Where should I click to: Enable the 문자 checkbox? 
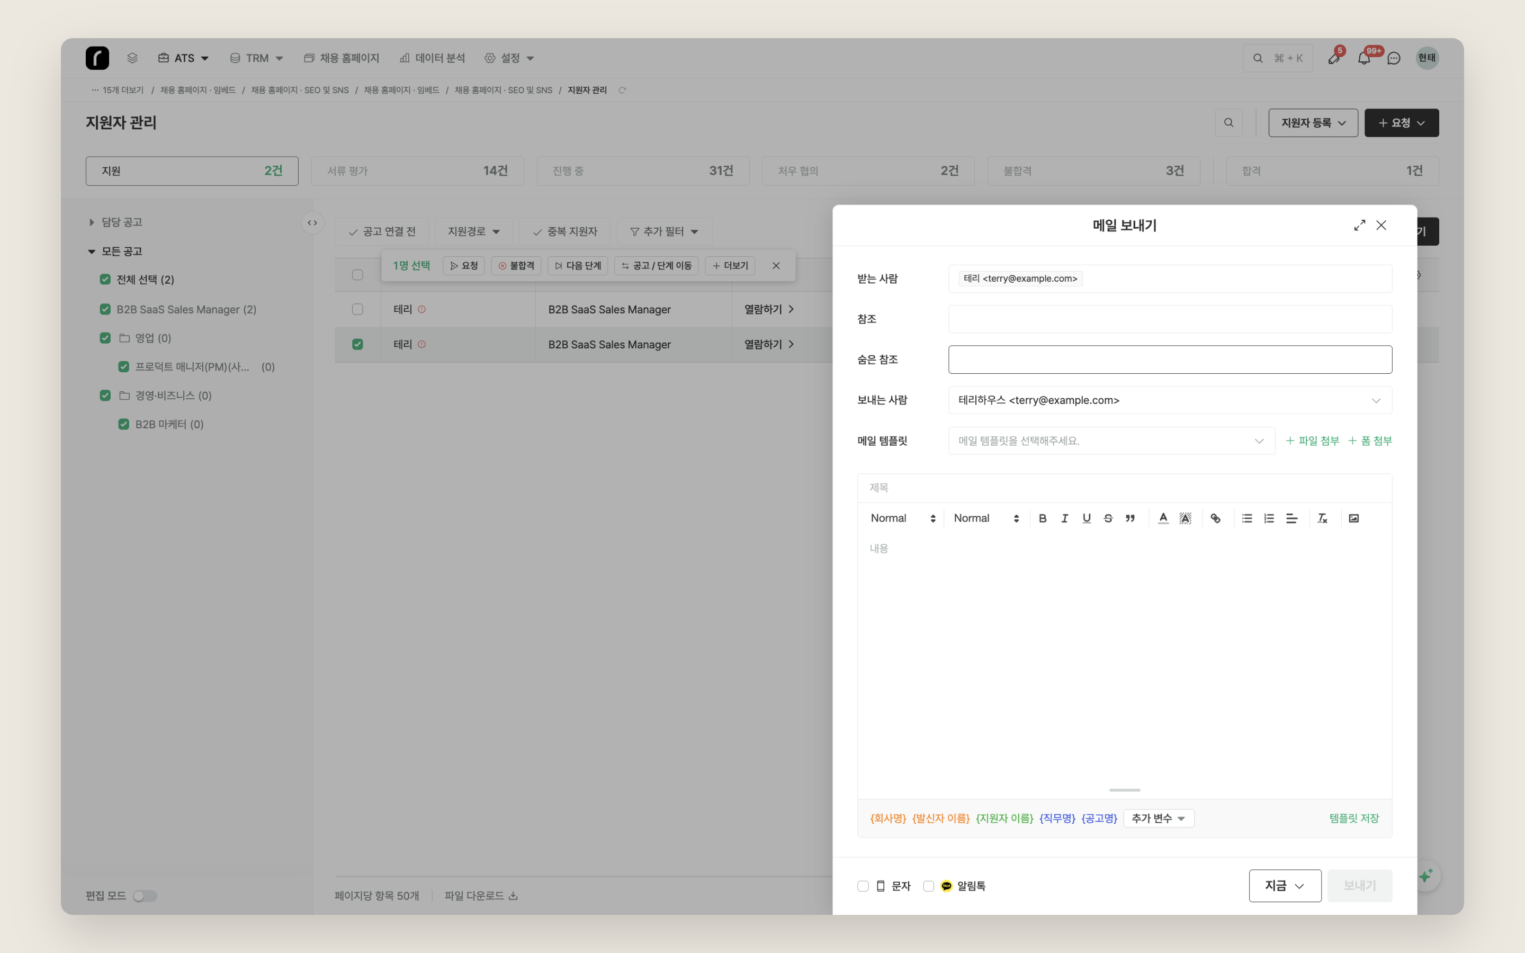tap(863, 886)
